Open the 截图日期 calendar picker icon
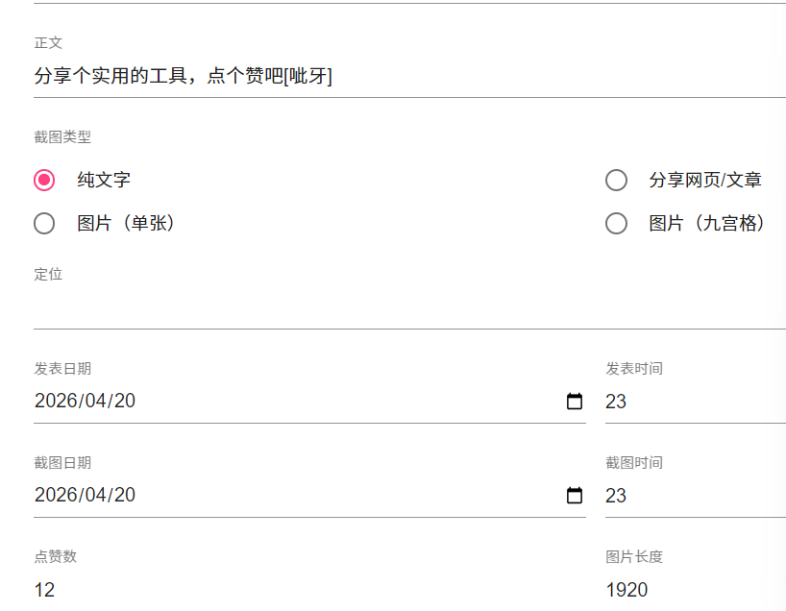Screen dimensions: 786x611 click(x=575, y=496)
